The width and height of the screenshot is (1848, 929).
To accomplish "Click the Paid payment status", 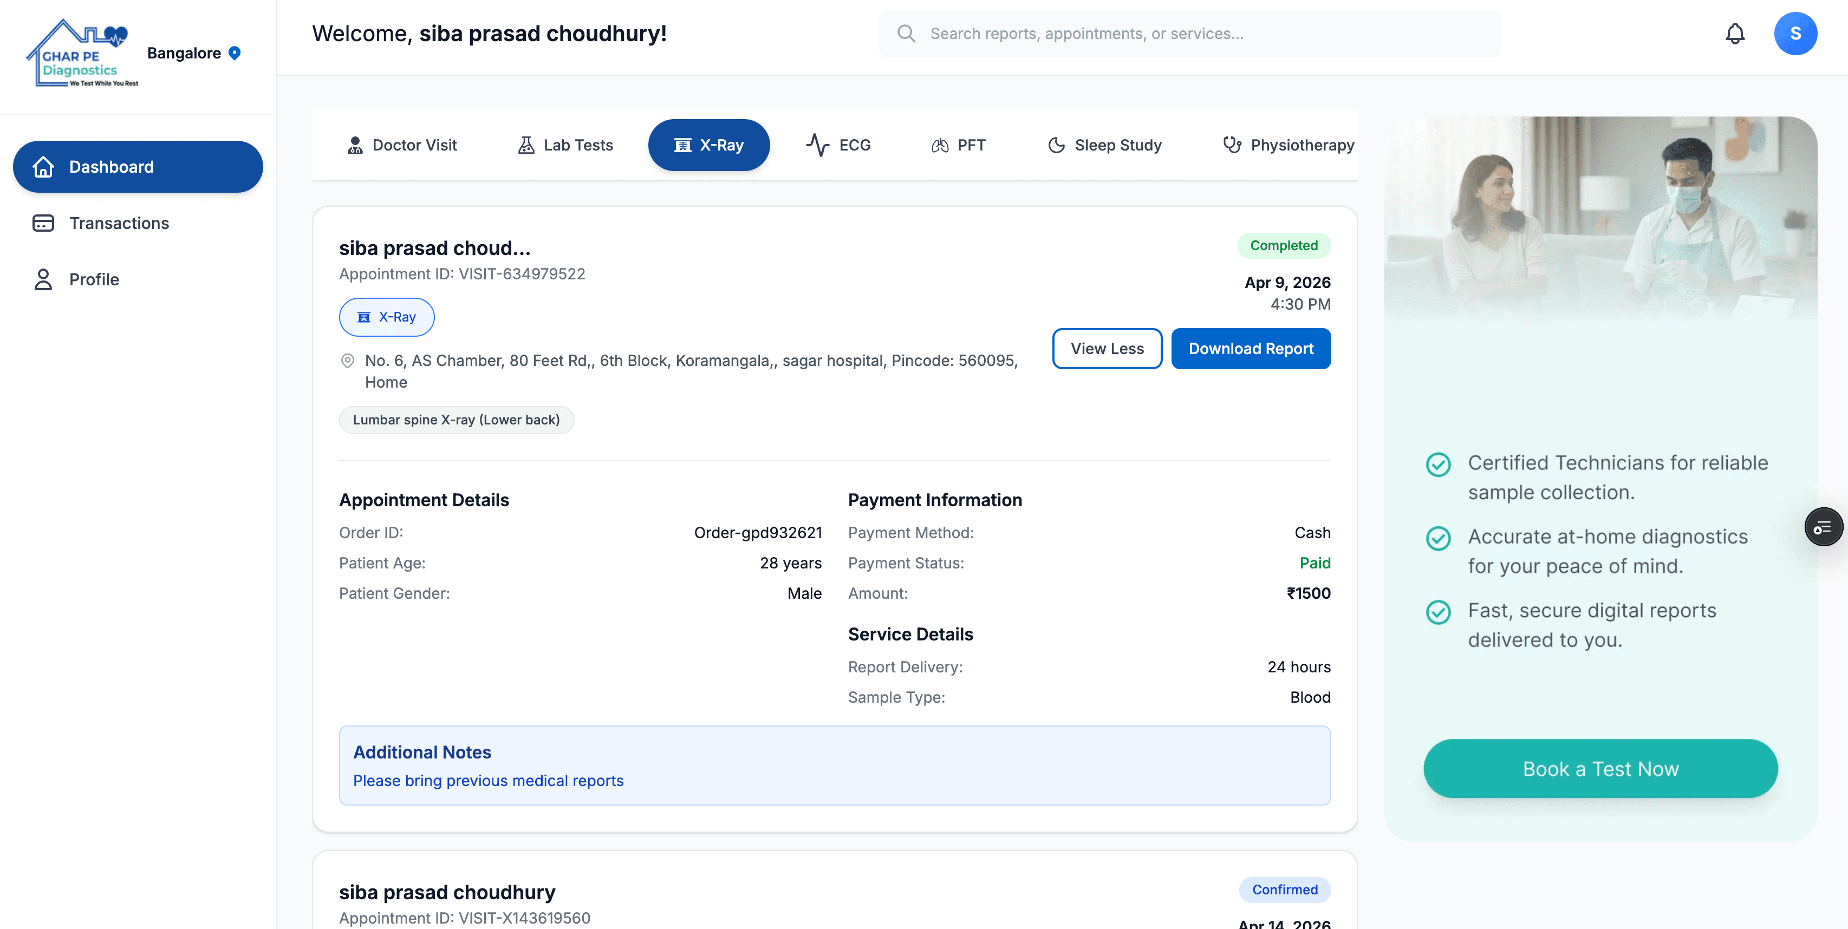I will click(1315, 564).
